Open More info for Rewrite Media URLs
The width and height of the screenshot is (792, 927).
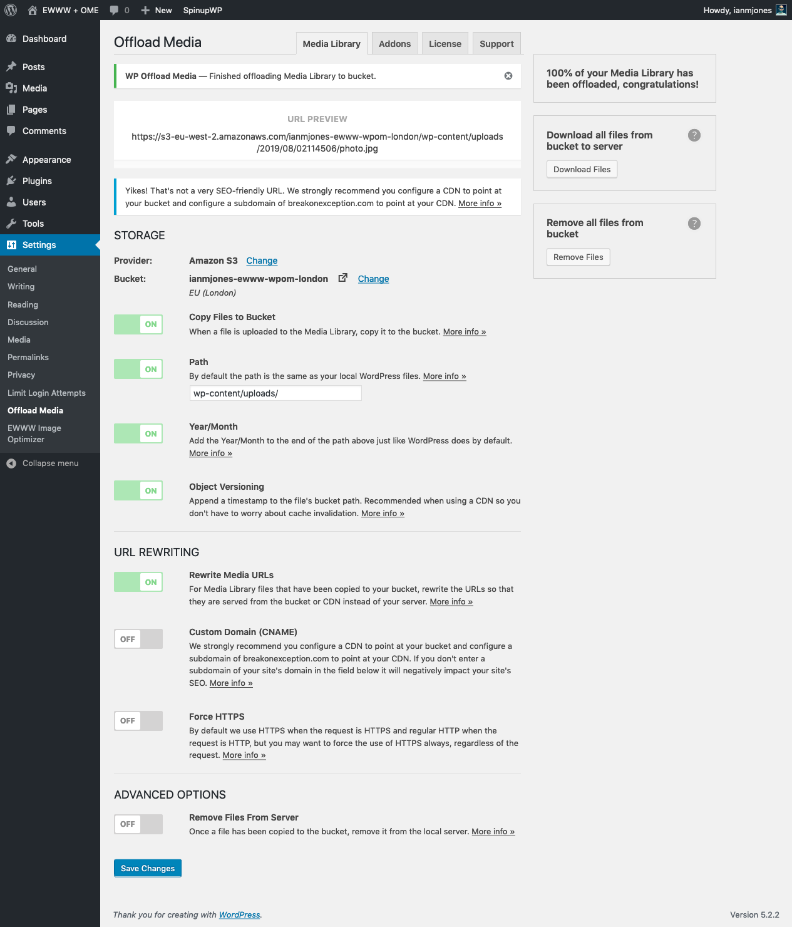coord(451,602)
